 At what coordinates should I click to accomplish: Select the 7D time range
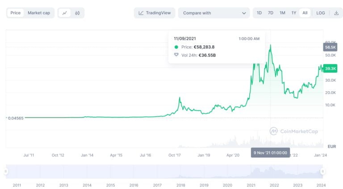point(271,13)
